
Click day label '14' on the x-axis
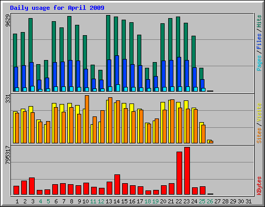(116, 201)
